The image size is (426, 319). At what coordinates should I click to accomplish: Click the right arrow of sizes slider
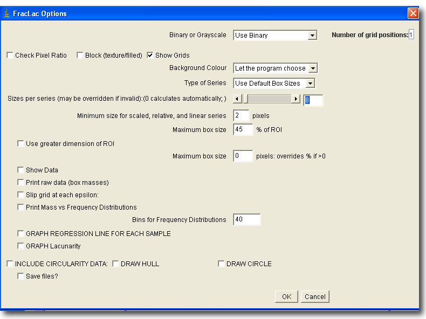296,99
